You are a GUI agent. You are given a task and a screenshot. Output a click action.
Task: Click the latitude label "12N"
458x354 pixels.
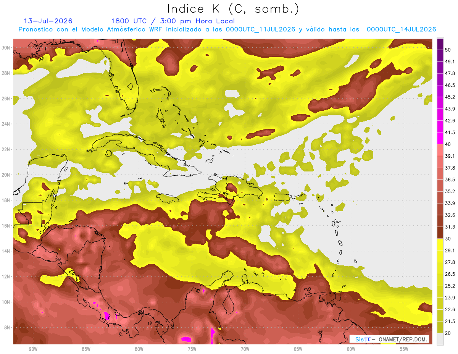[6, 276]
